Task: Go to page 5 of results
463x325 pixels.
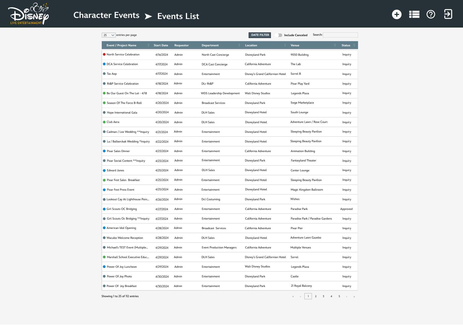Action: (339, 296)
